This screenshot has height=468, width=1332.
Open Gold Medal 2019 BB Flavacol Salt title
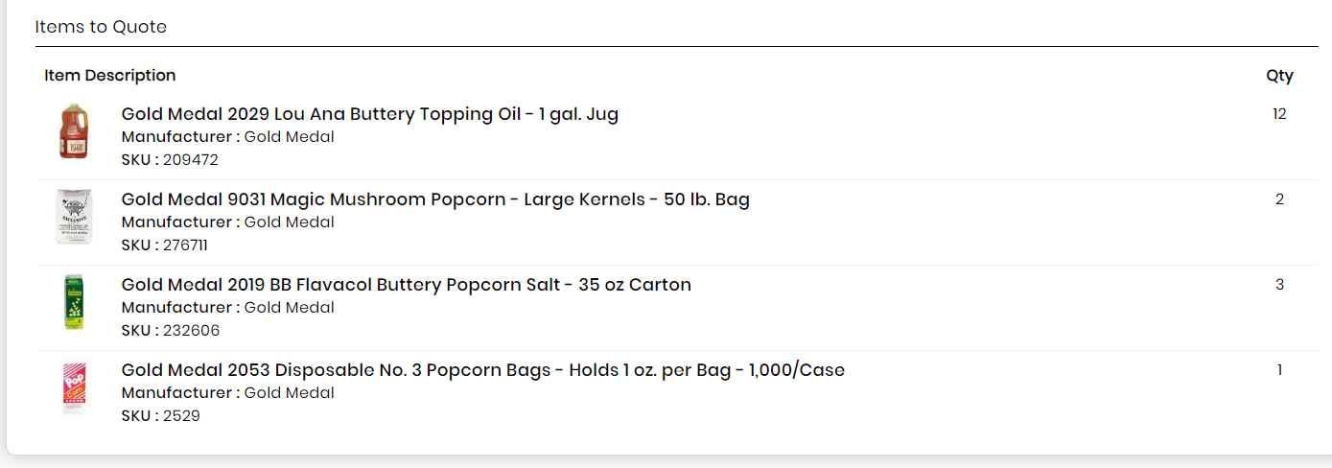click(407, 285)
